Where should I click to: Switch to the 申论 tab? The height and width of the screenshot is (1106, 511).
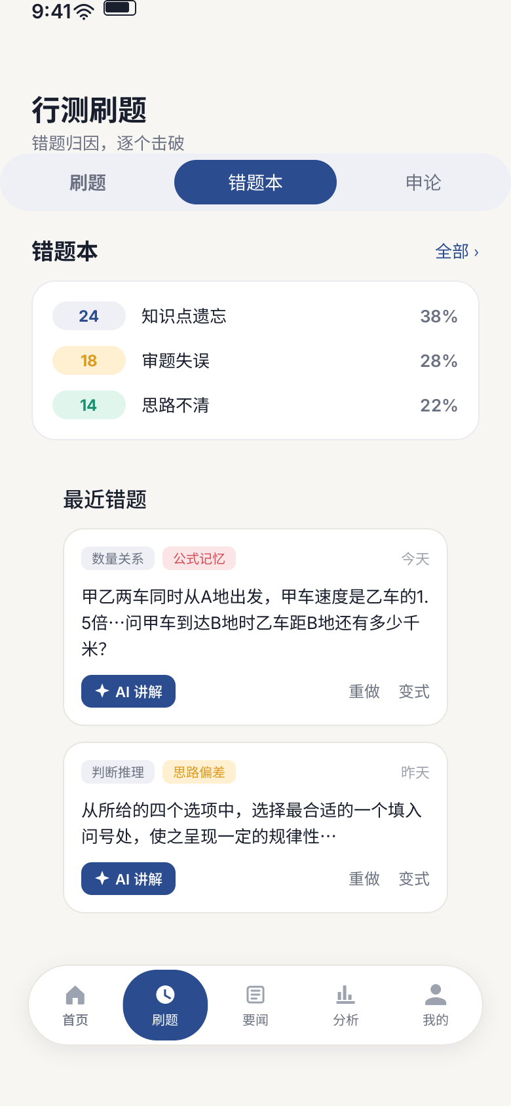[x=423, y=182]
